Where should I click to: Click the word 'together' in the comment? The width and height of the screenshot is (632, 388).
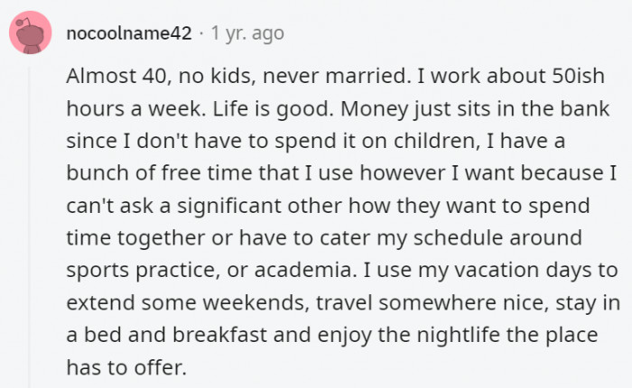click(x=162, y=237)
